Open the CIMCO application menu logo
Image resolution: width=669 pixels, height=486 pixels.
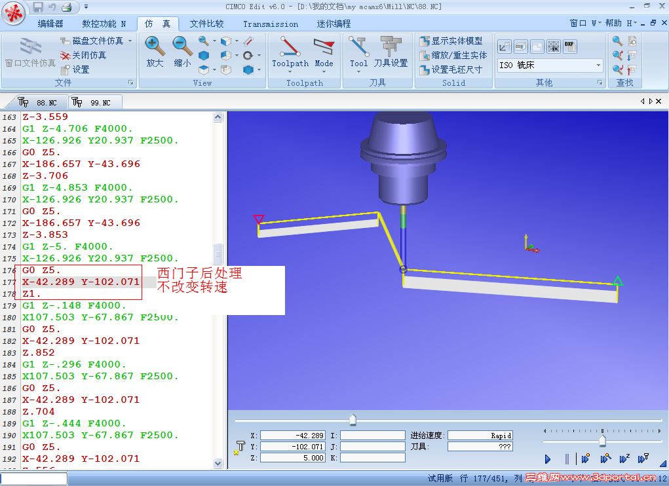(14, 14)
